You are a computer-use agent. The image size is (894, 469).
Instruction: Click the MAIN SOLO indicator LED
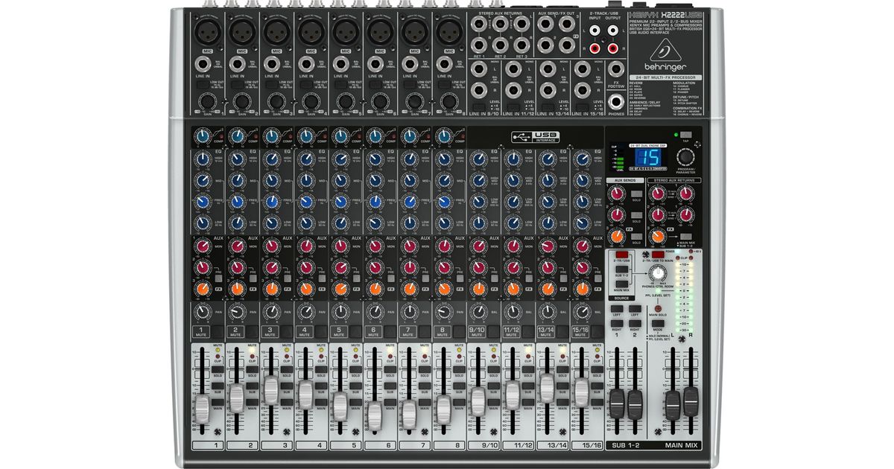657,307
